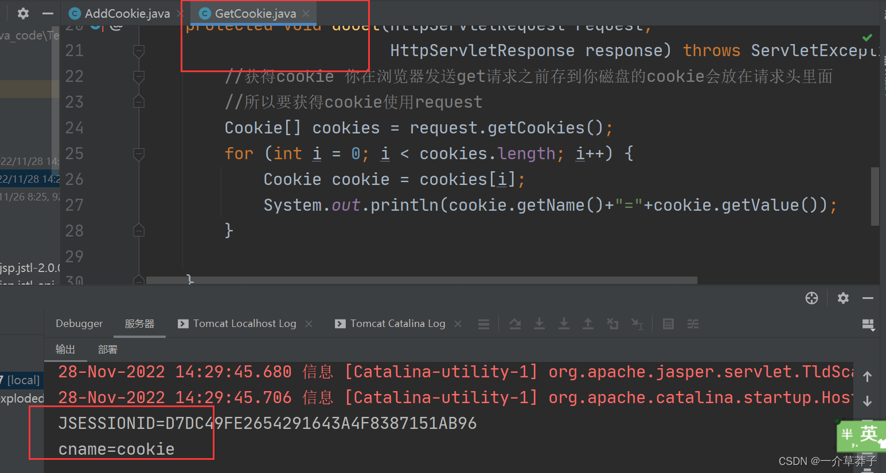Click Trace Current Stream Chain icon

click(x=693, y=324)
